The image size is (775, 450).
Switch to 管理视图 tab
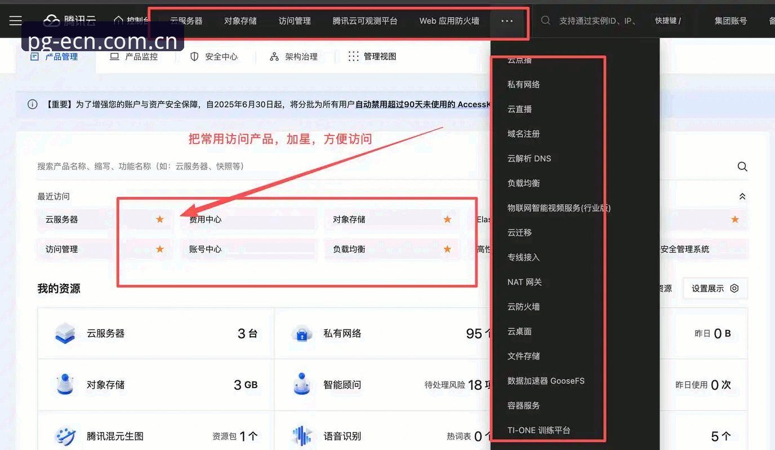point(372,56)
